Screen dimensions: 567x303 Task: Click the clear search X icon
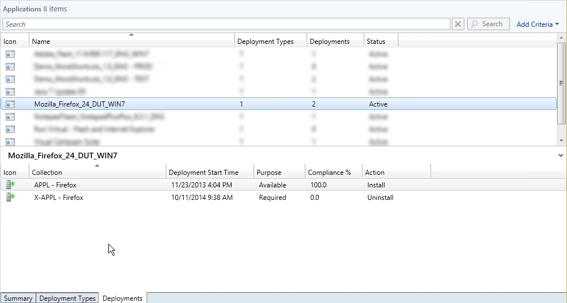click(x=458, y=24)
